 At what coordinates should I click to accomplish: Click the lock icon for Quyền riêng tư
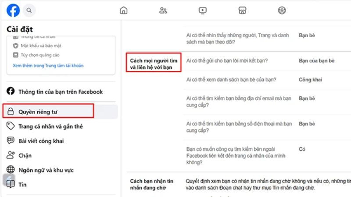pyautogui.click(x=11, y=111)
